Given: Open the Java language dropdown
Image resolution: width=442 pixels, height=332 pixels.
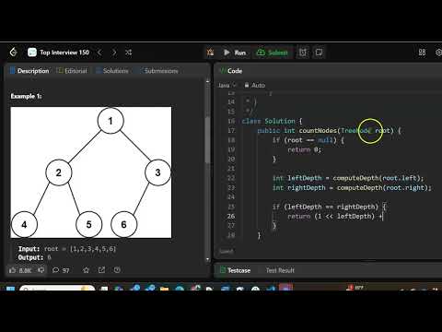Looking at the screenshot, I should coord(227,85).
